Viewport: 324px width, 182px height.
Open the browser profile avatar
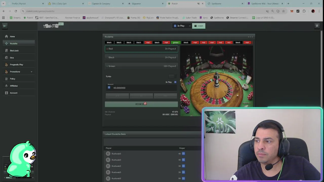313,11
